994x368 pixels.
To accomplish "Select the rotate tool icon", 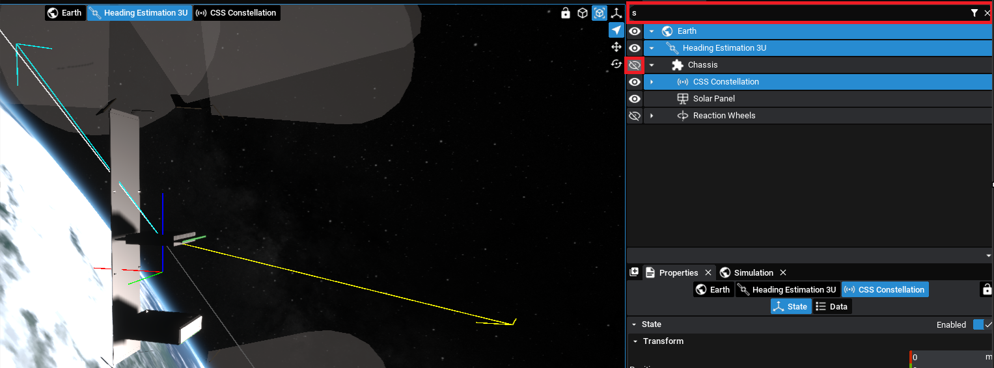I will pyautogui.click(x=616, y=64).
